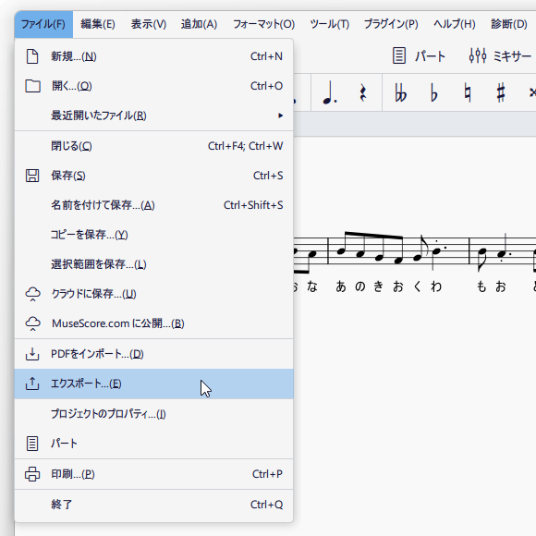Screen dimensions: 536x536
Task: Choose クラウドに保存...(U)
Action: point(153,294)
